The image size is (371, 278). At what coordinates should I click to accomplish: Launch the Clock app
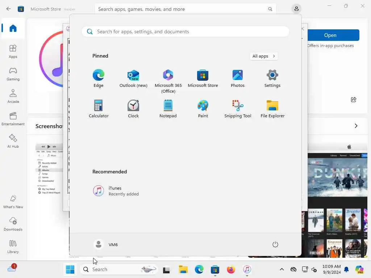pos(133,109)
